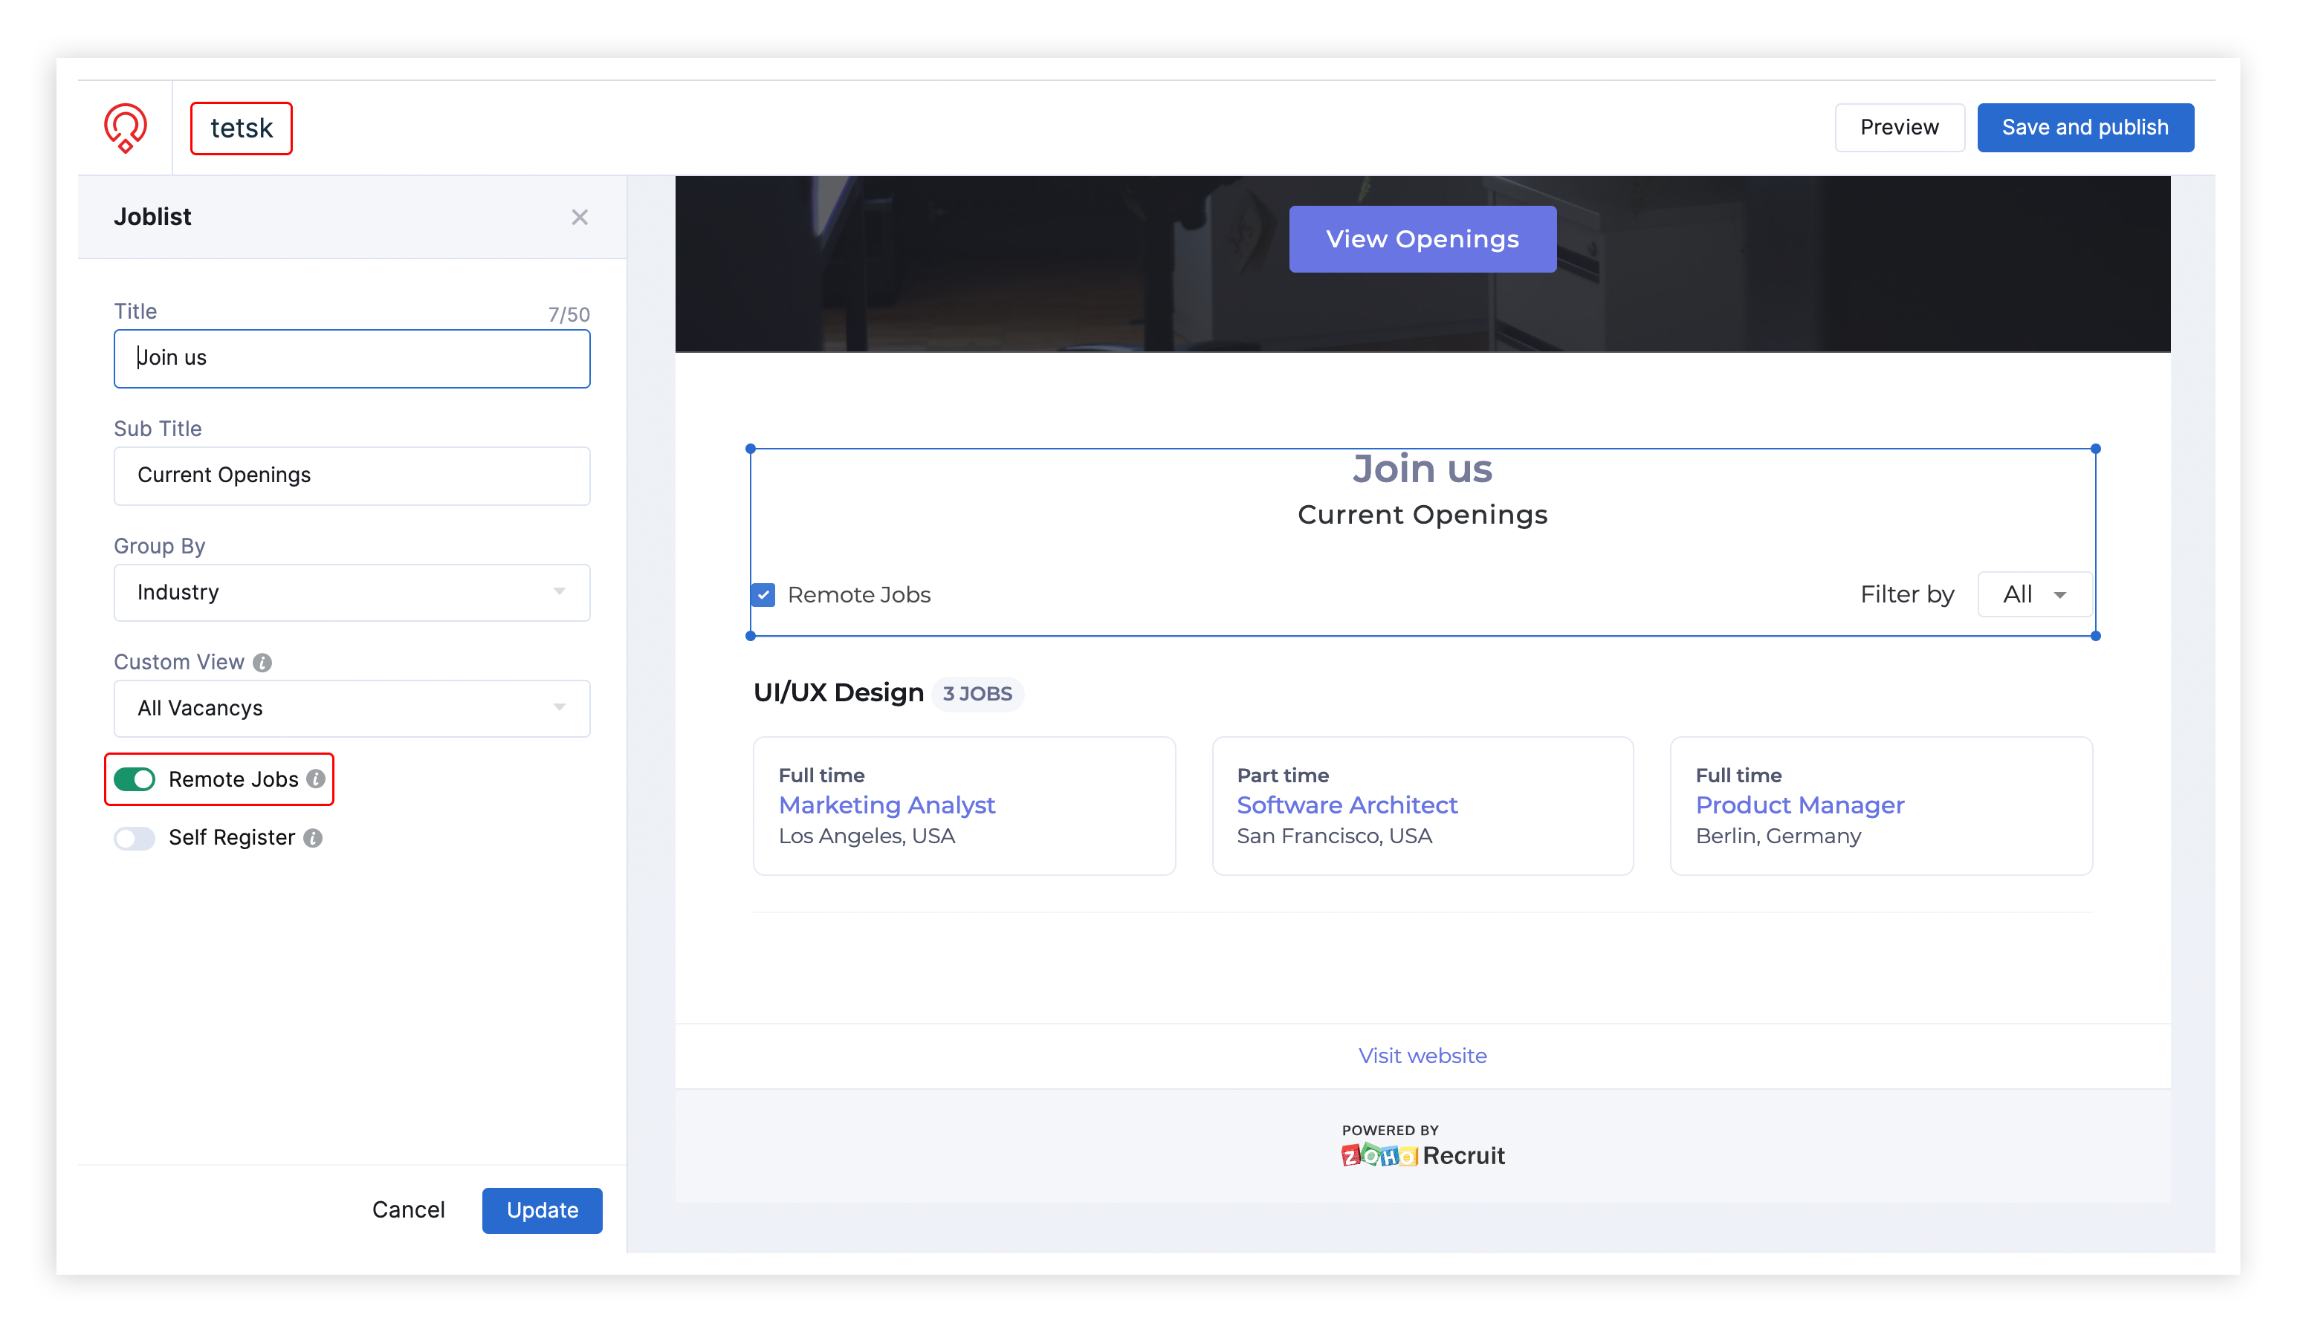Image resolution: width=2298 pixels, height=1329 pixels.
Task: Close the Joblist panel with X icon
Action: (579, 217)
